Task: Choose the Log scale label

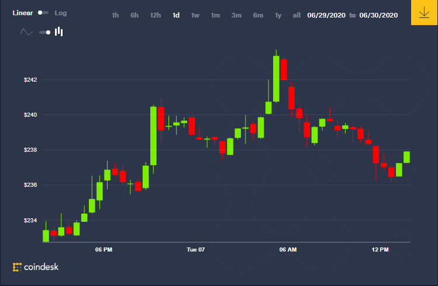Action: (x=61, y=13)
